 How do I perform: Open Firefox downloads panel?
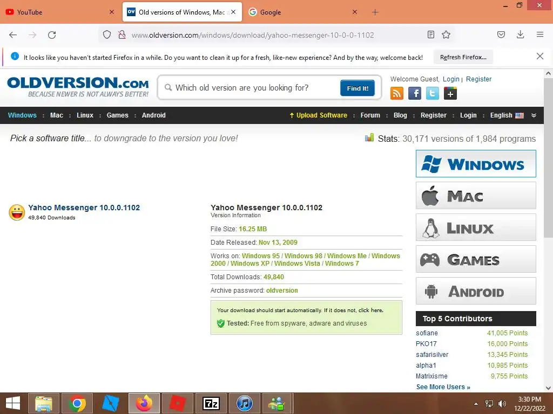click(x=520, y=34)
